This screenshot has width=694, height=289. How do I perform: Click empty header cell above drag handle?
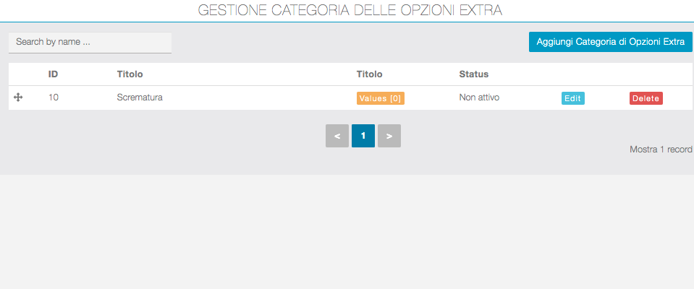(19, 74)
